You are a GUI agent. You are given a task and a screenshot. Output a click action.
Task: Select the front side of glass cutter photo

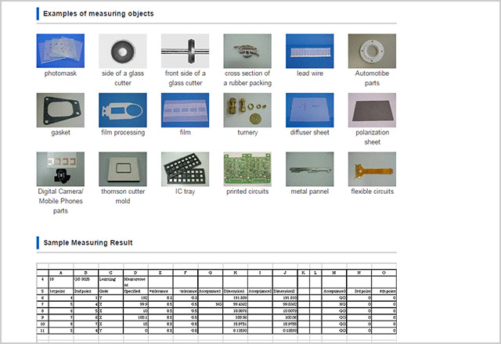(185, 50)
